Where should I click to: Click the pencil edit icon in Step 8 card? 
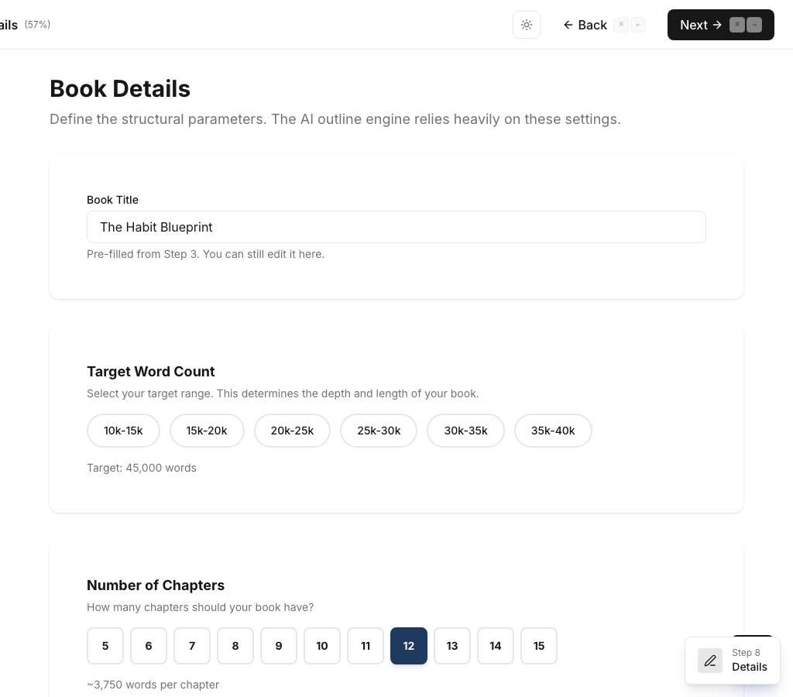[710, 661]
